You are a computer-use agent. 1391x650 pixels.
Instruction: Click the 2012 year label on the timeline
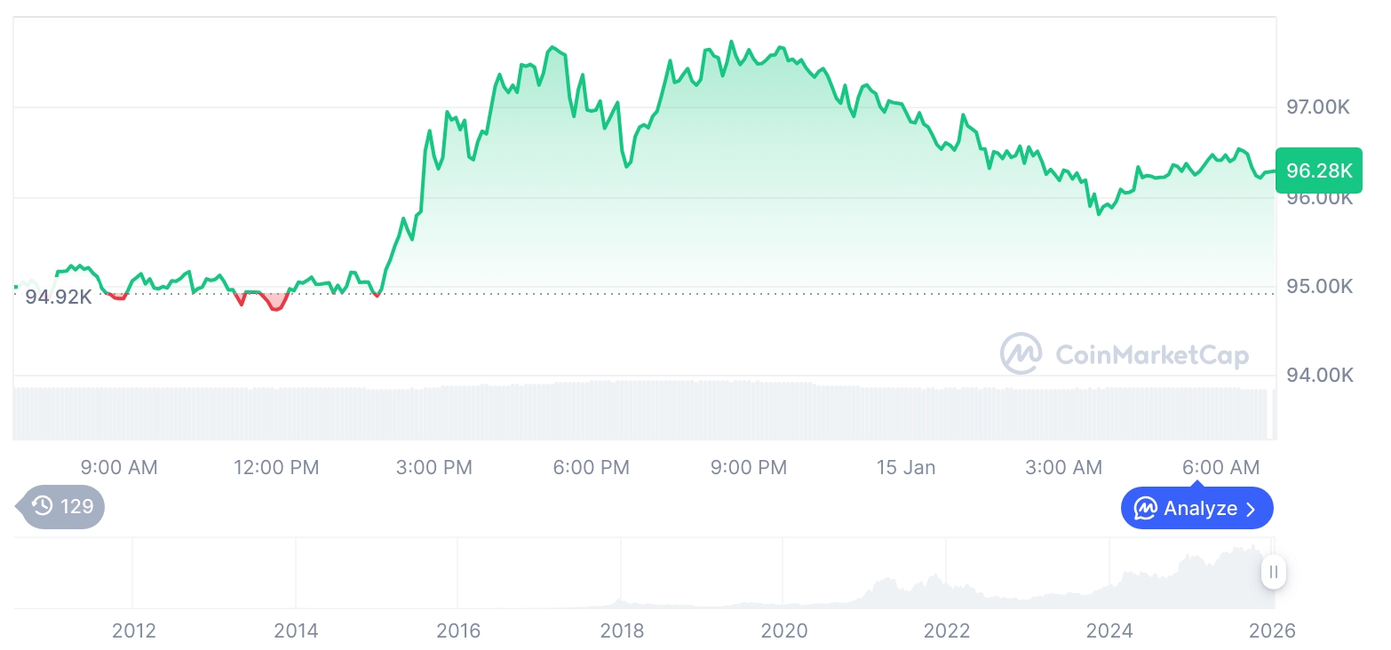point(134,630)
